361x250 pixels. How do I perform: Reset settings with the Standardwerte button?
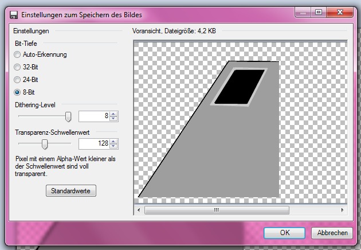[x=71, y=191]
